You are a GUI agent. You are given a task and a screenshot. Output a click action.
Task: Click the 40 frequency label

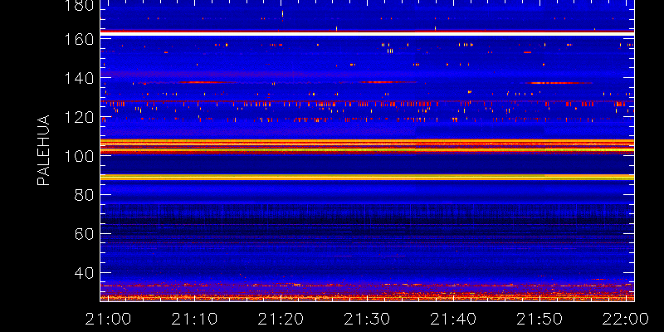click(x=84, y=273)
